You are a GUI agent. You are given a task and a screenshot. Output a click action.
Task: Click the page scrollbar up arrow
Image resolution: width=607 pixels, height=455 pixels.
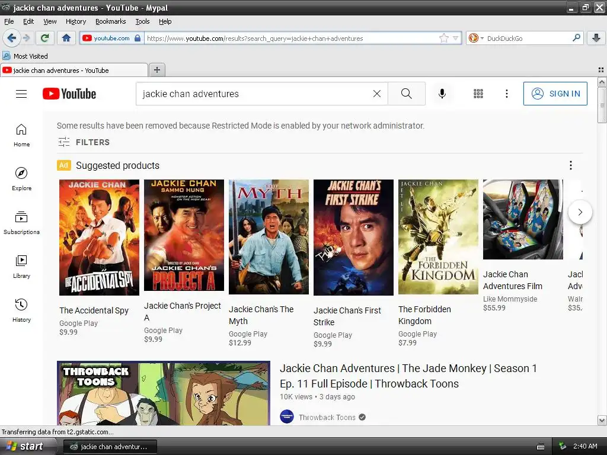(602, 82)
